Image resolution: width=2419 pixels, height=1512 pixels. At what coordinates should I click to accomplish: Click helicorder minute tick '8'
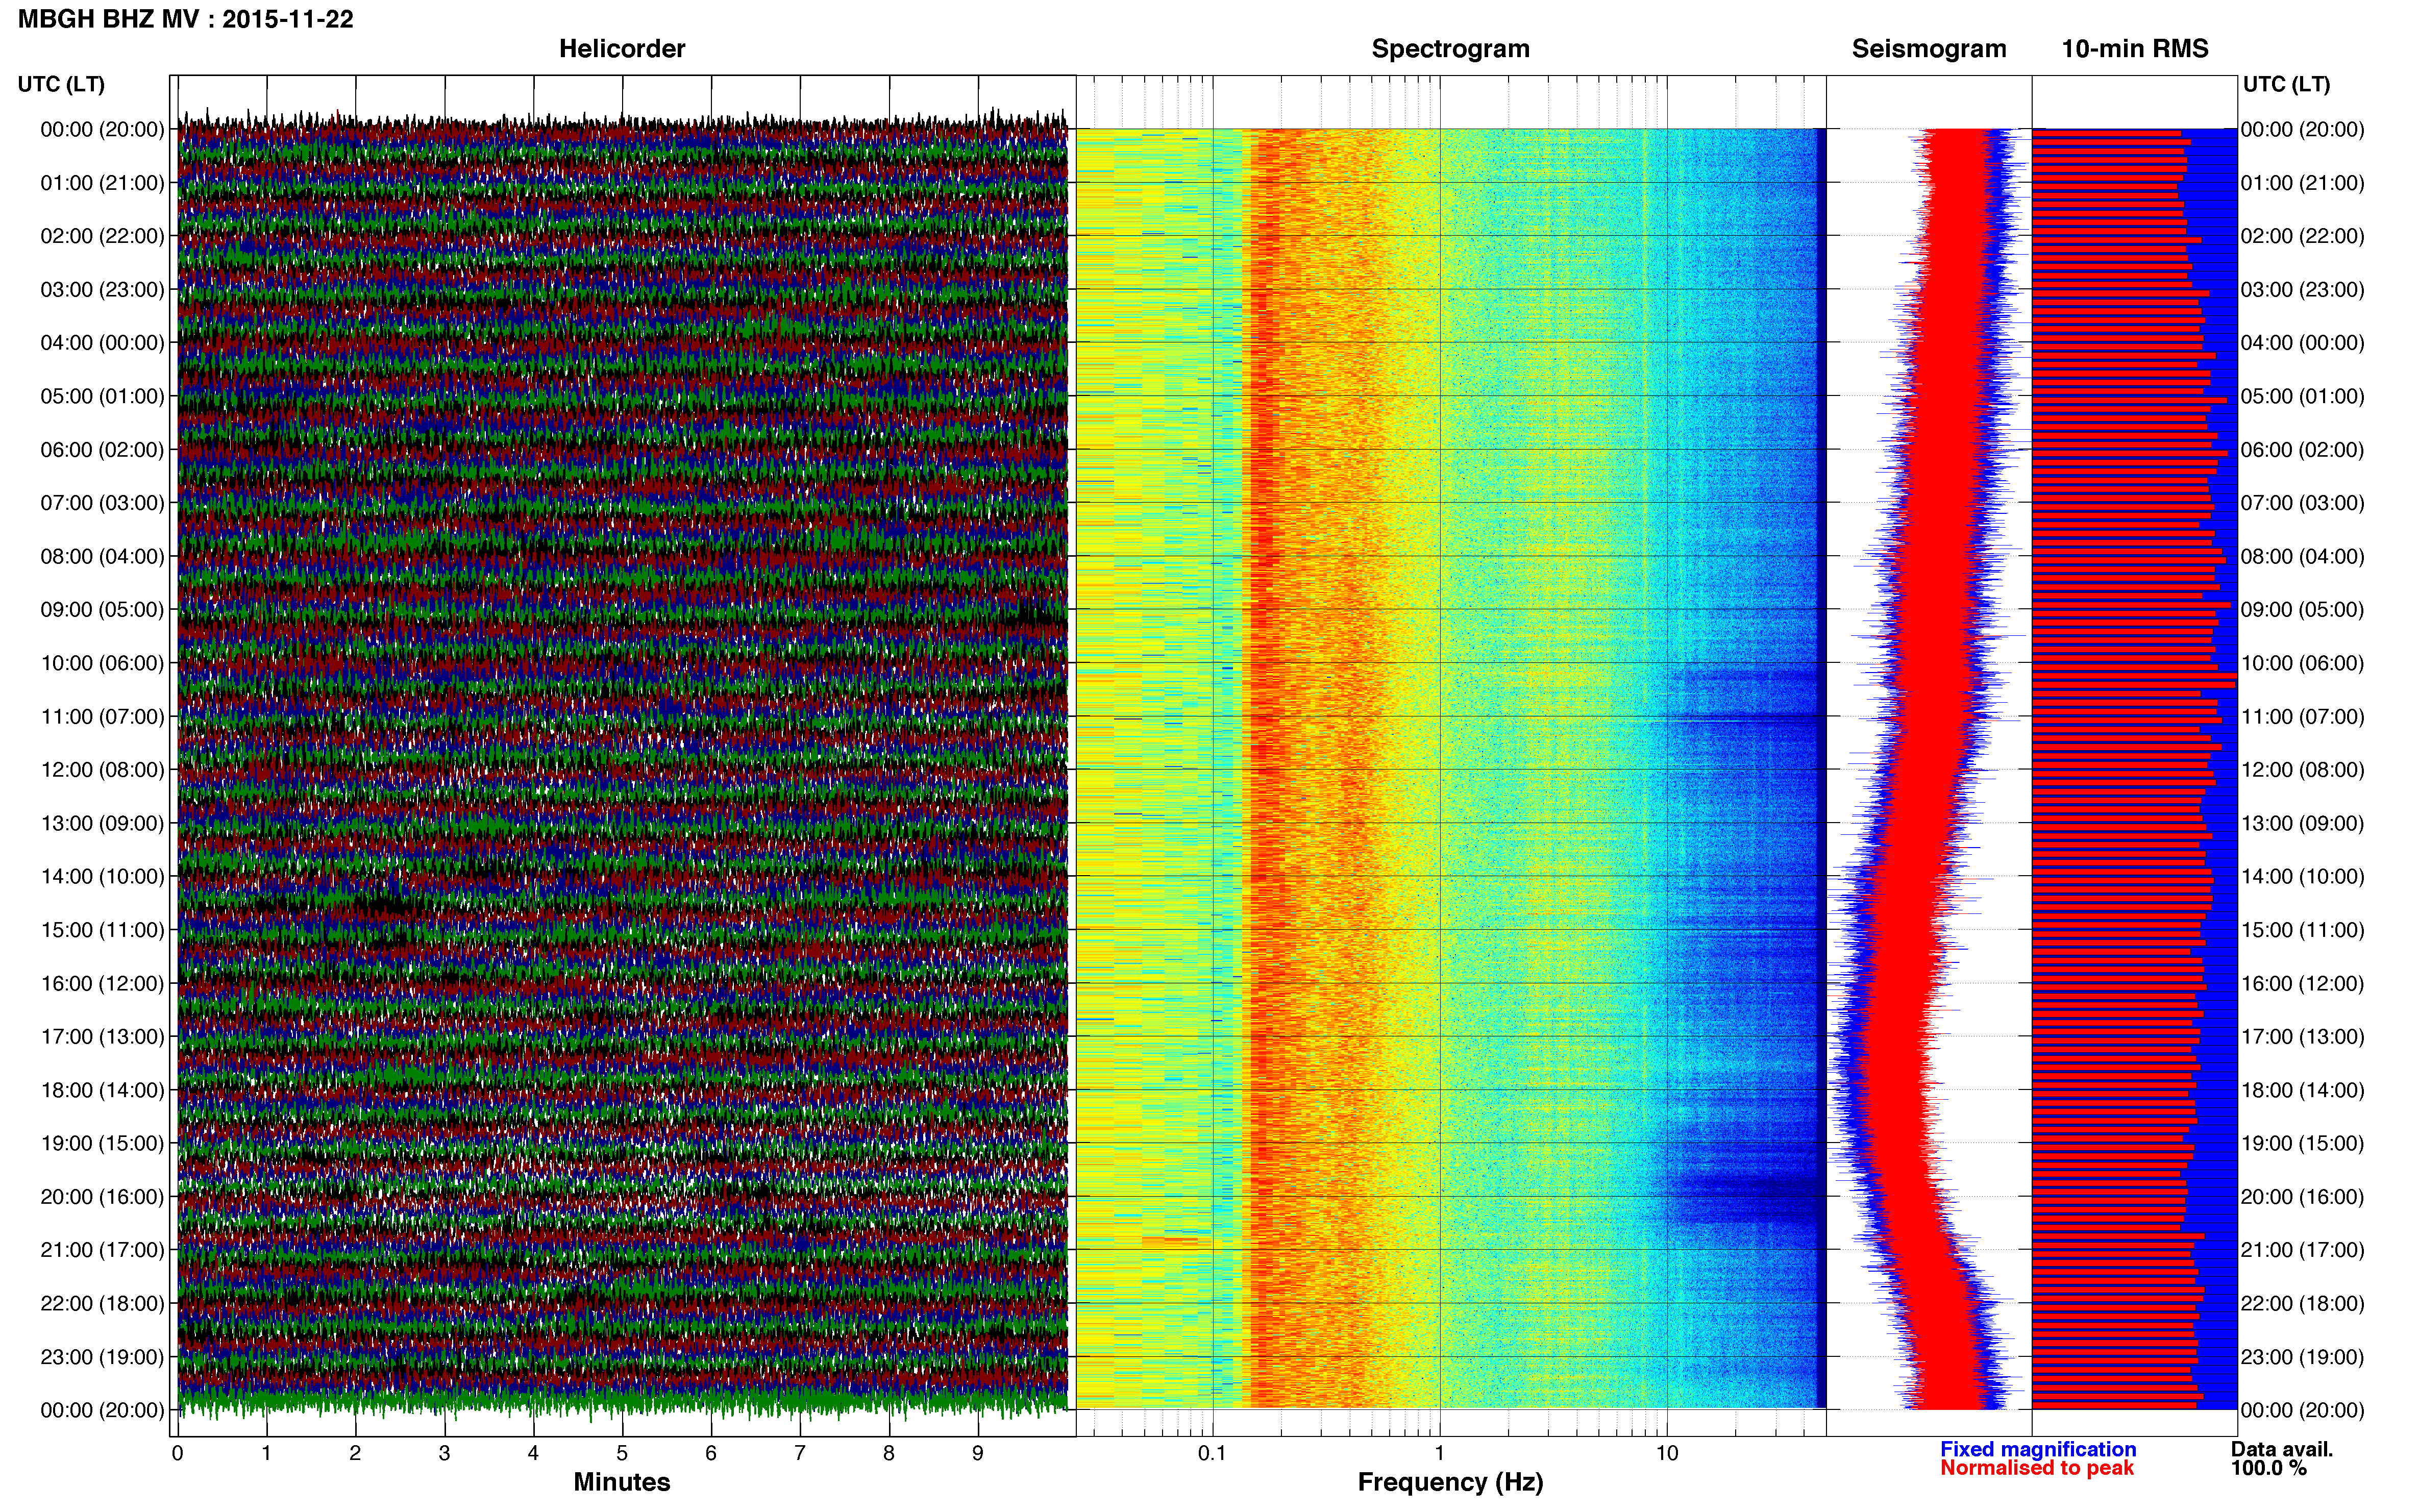pyautogui.click(x=889, y=1454)
